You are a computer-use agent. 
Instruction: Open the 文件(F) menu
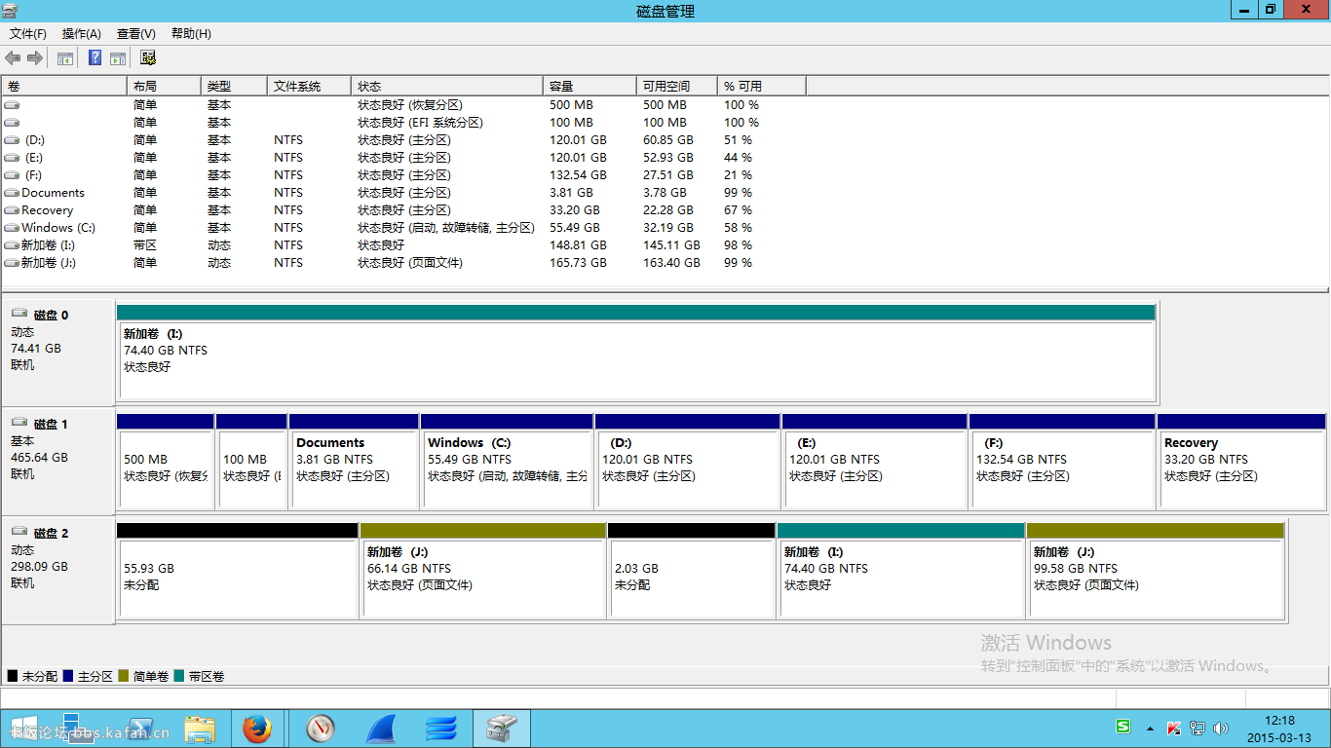point(28,34)
